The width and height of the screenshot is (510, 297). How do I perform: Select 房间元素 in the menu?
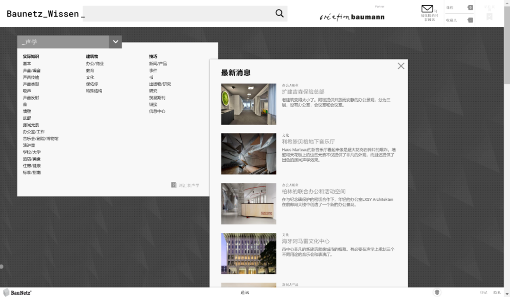click(31, 125)
